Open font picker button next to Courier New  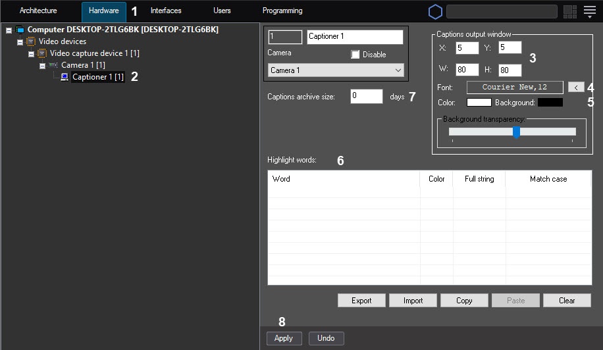[x=575, y=87]
